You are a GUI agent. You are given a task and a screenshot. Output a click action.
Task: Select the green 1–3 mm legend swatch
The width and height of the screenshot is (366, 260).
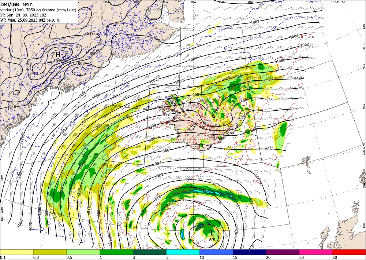point(116,252)
